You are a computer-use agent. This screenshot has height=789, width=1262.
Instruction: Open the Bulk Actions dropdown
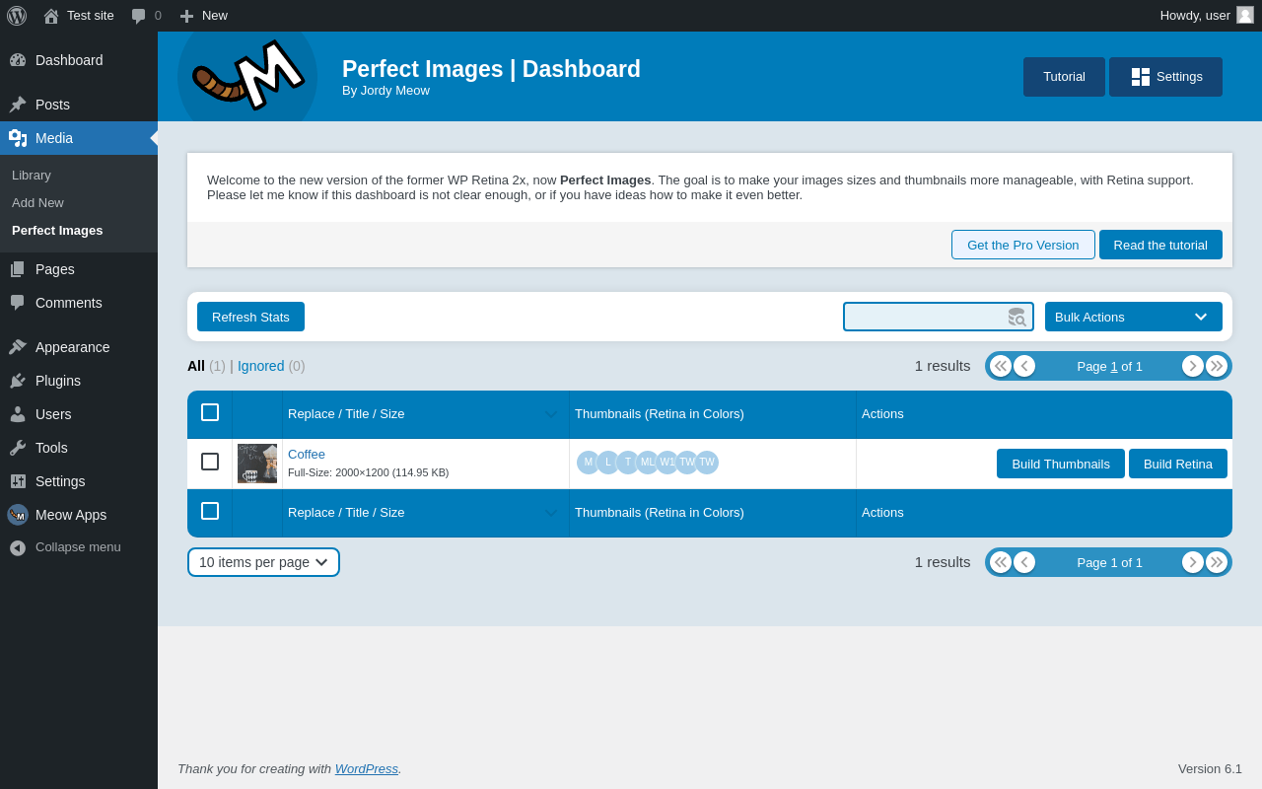click(1134, 317)
